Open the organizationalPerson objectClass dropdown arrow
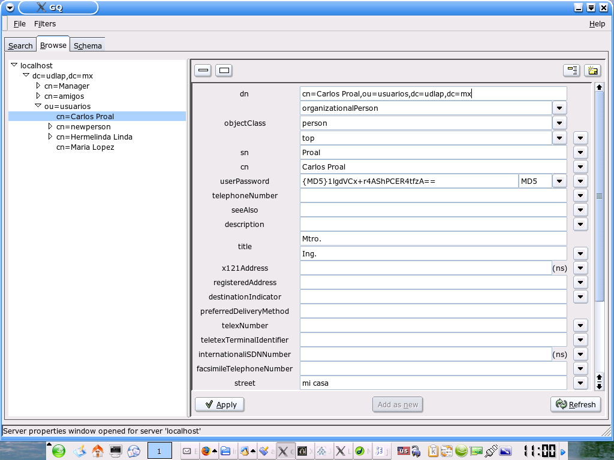Image resolution: width=614 pixels, height=460 pixels. point(559,108)
